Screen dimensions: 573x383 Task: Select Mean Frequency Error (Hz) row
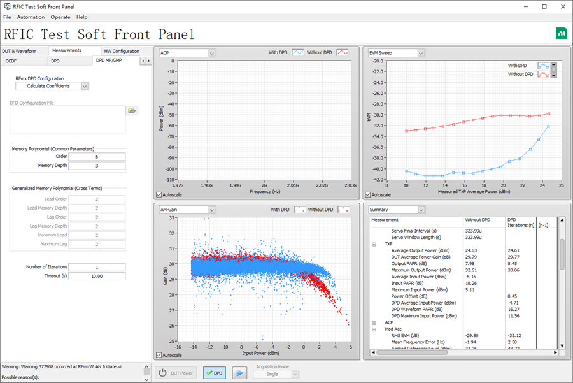point(463,342)
